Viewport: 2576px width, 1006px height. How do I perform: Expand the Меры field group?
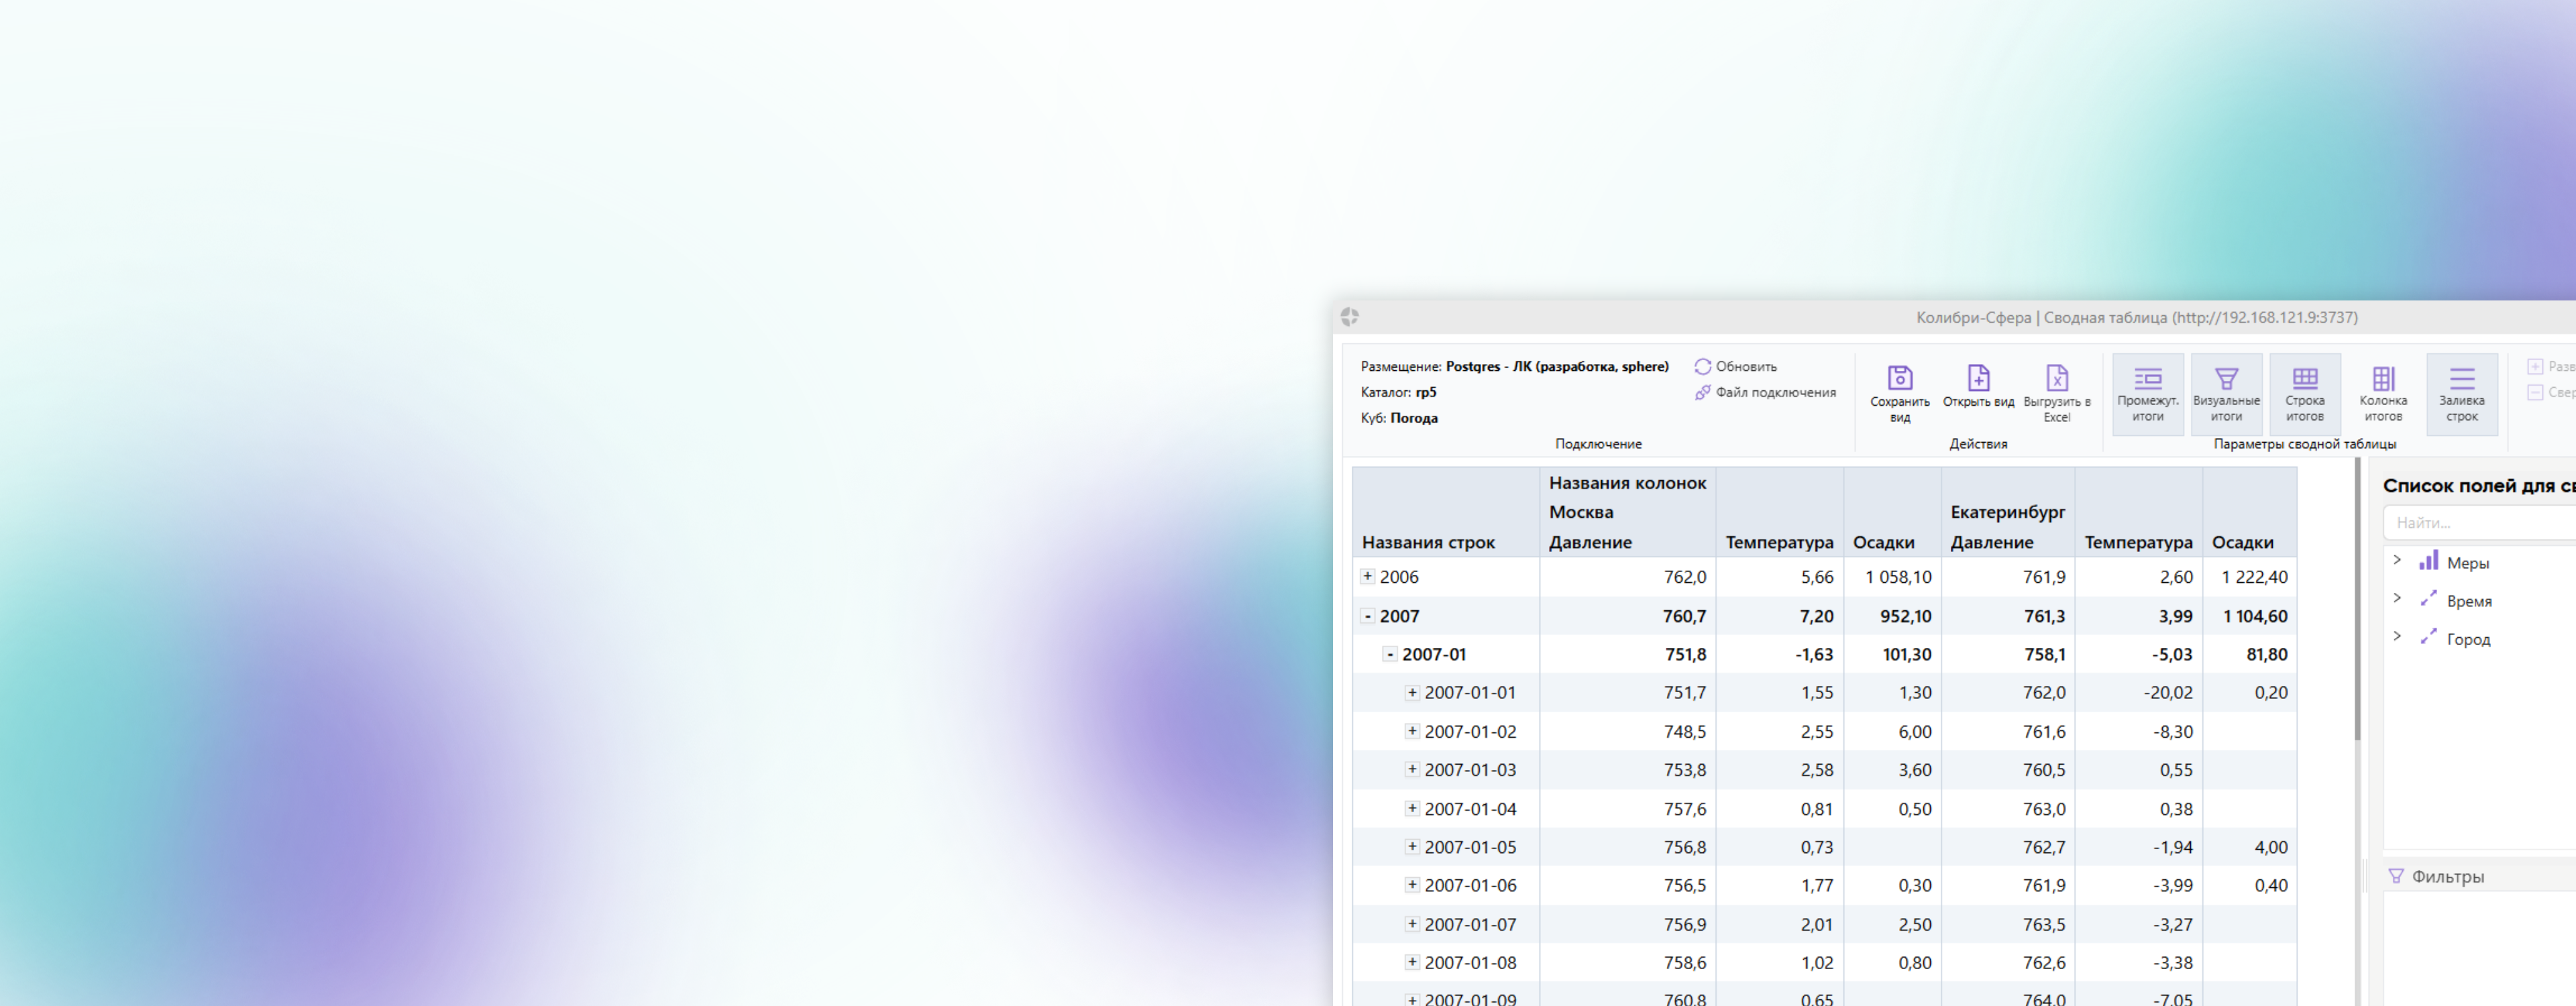2397,560
